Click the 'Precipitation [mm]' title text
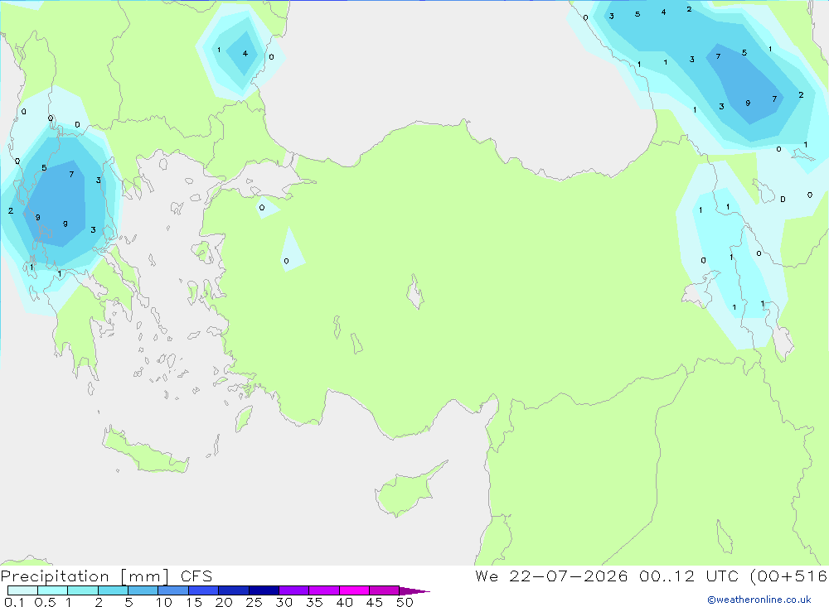 point(85,576)
